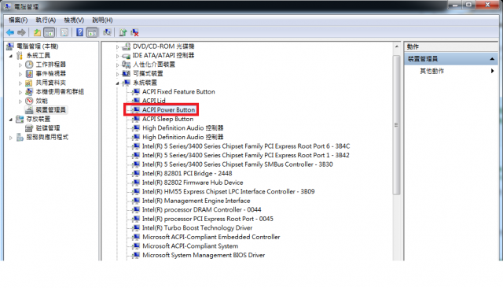Click the 本機使用者和群組 users icon
The width and height of the screenshot is (503, 288).
click(29, 92)
